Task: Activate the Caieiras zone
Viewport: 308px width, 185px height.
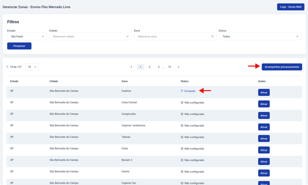Action: pyautogui.click(x=264, y=92)
